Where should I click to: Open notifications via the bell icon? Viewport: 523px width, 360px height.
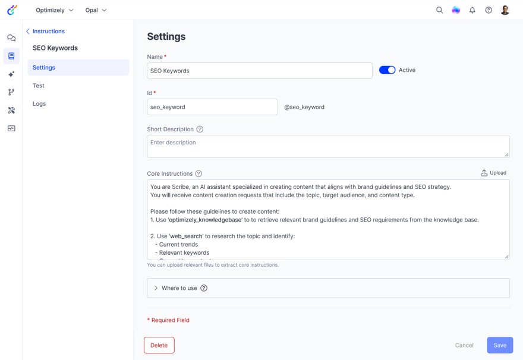pos(472,10)
